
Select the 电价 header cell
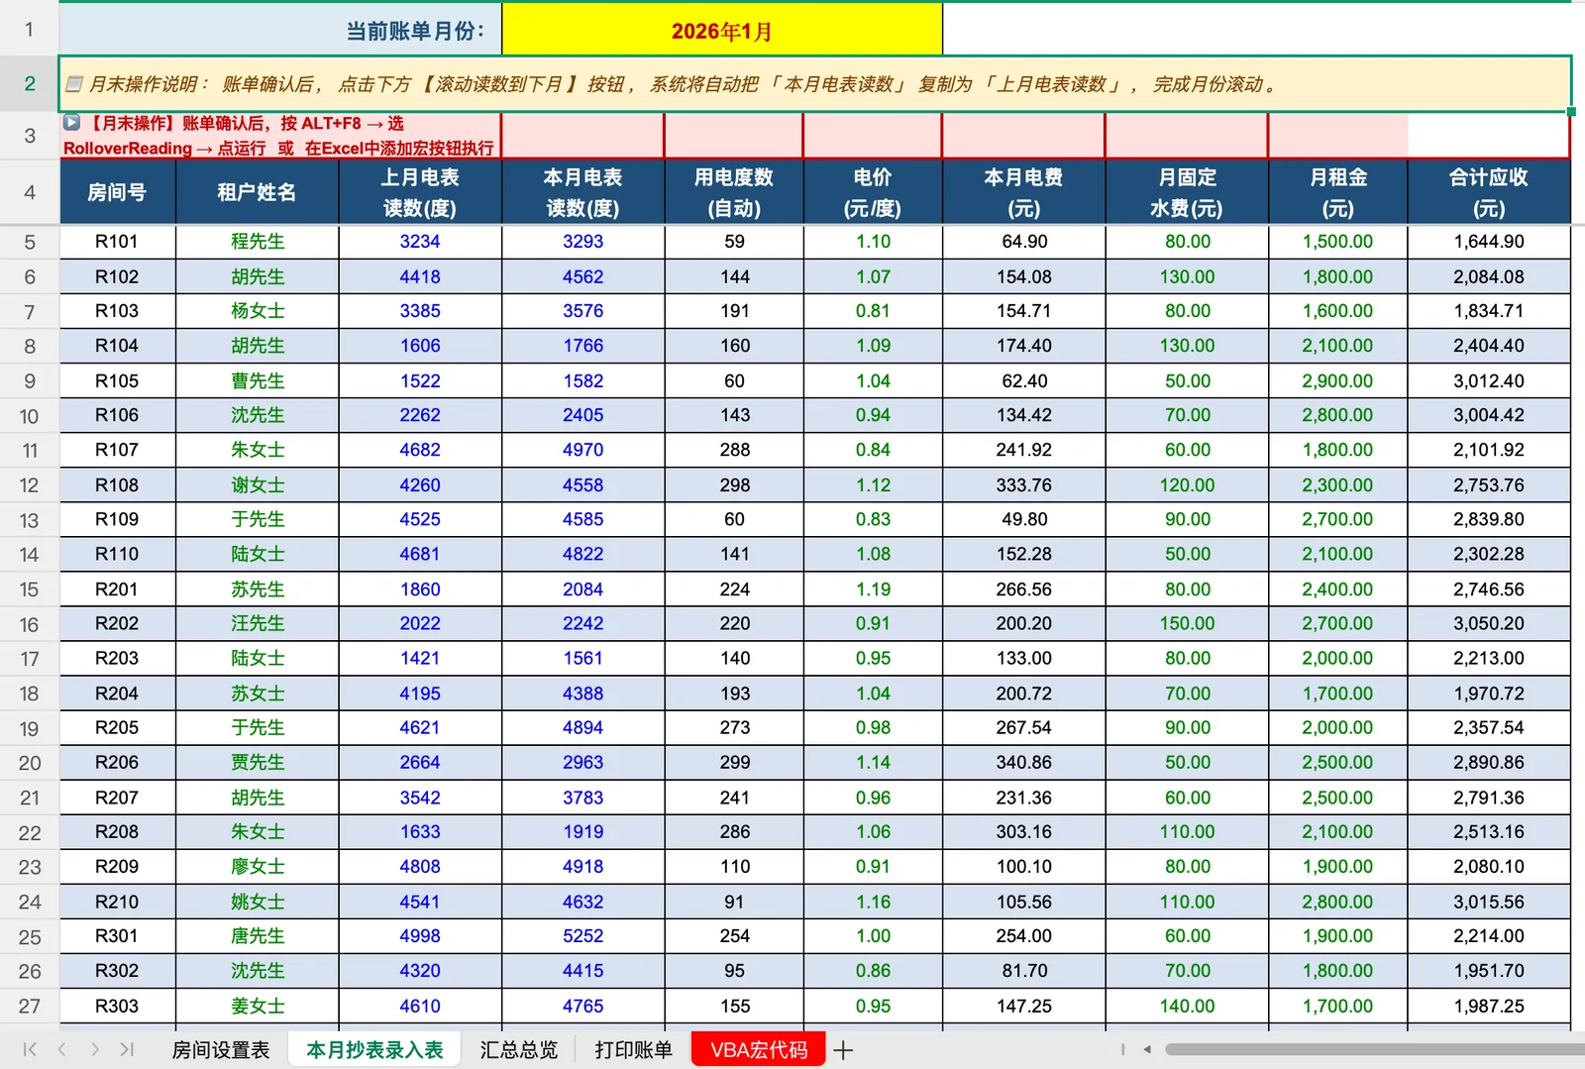[x=873, y=192]
